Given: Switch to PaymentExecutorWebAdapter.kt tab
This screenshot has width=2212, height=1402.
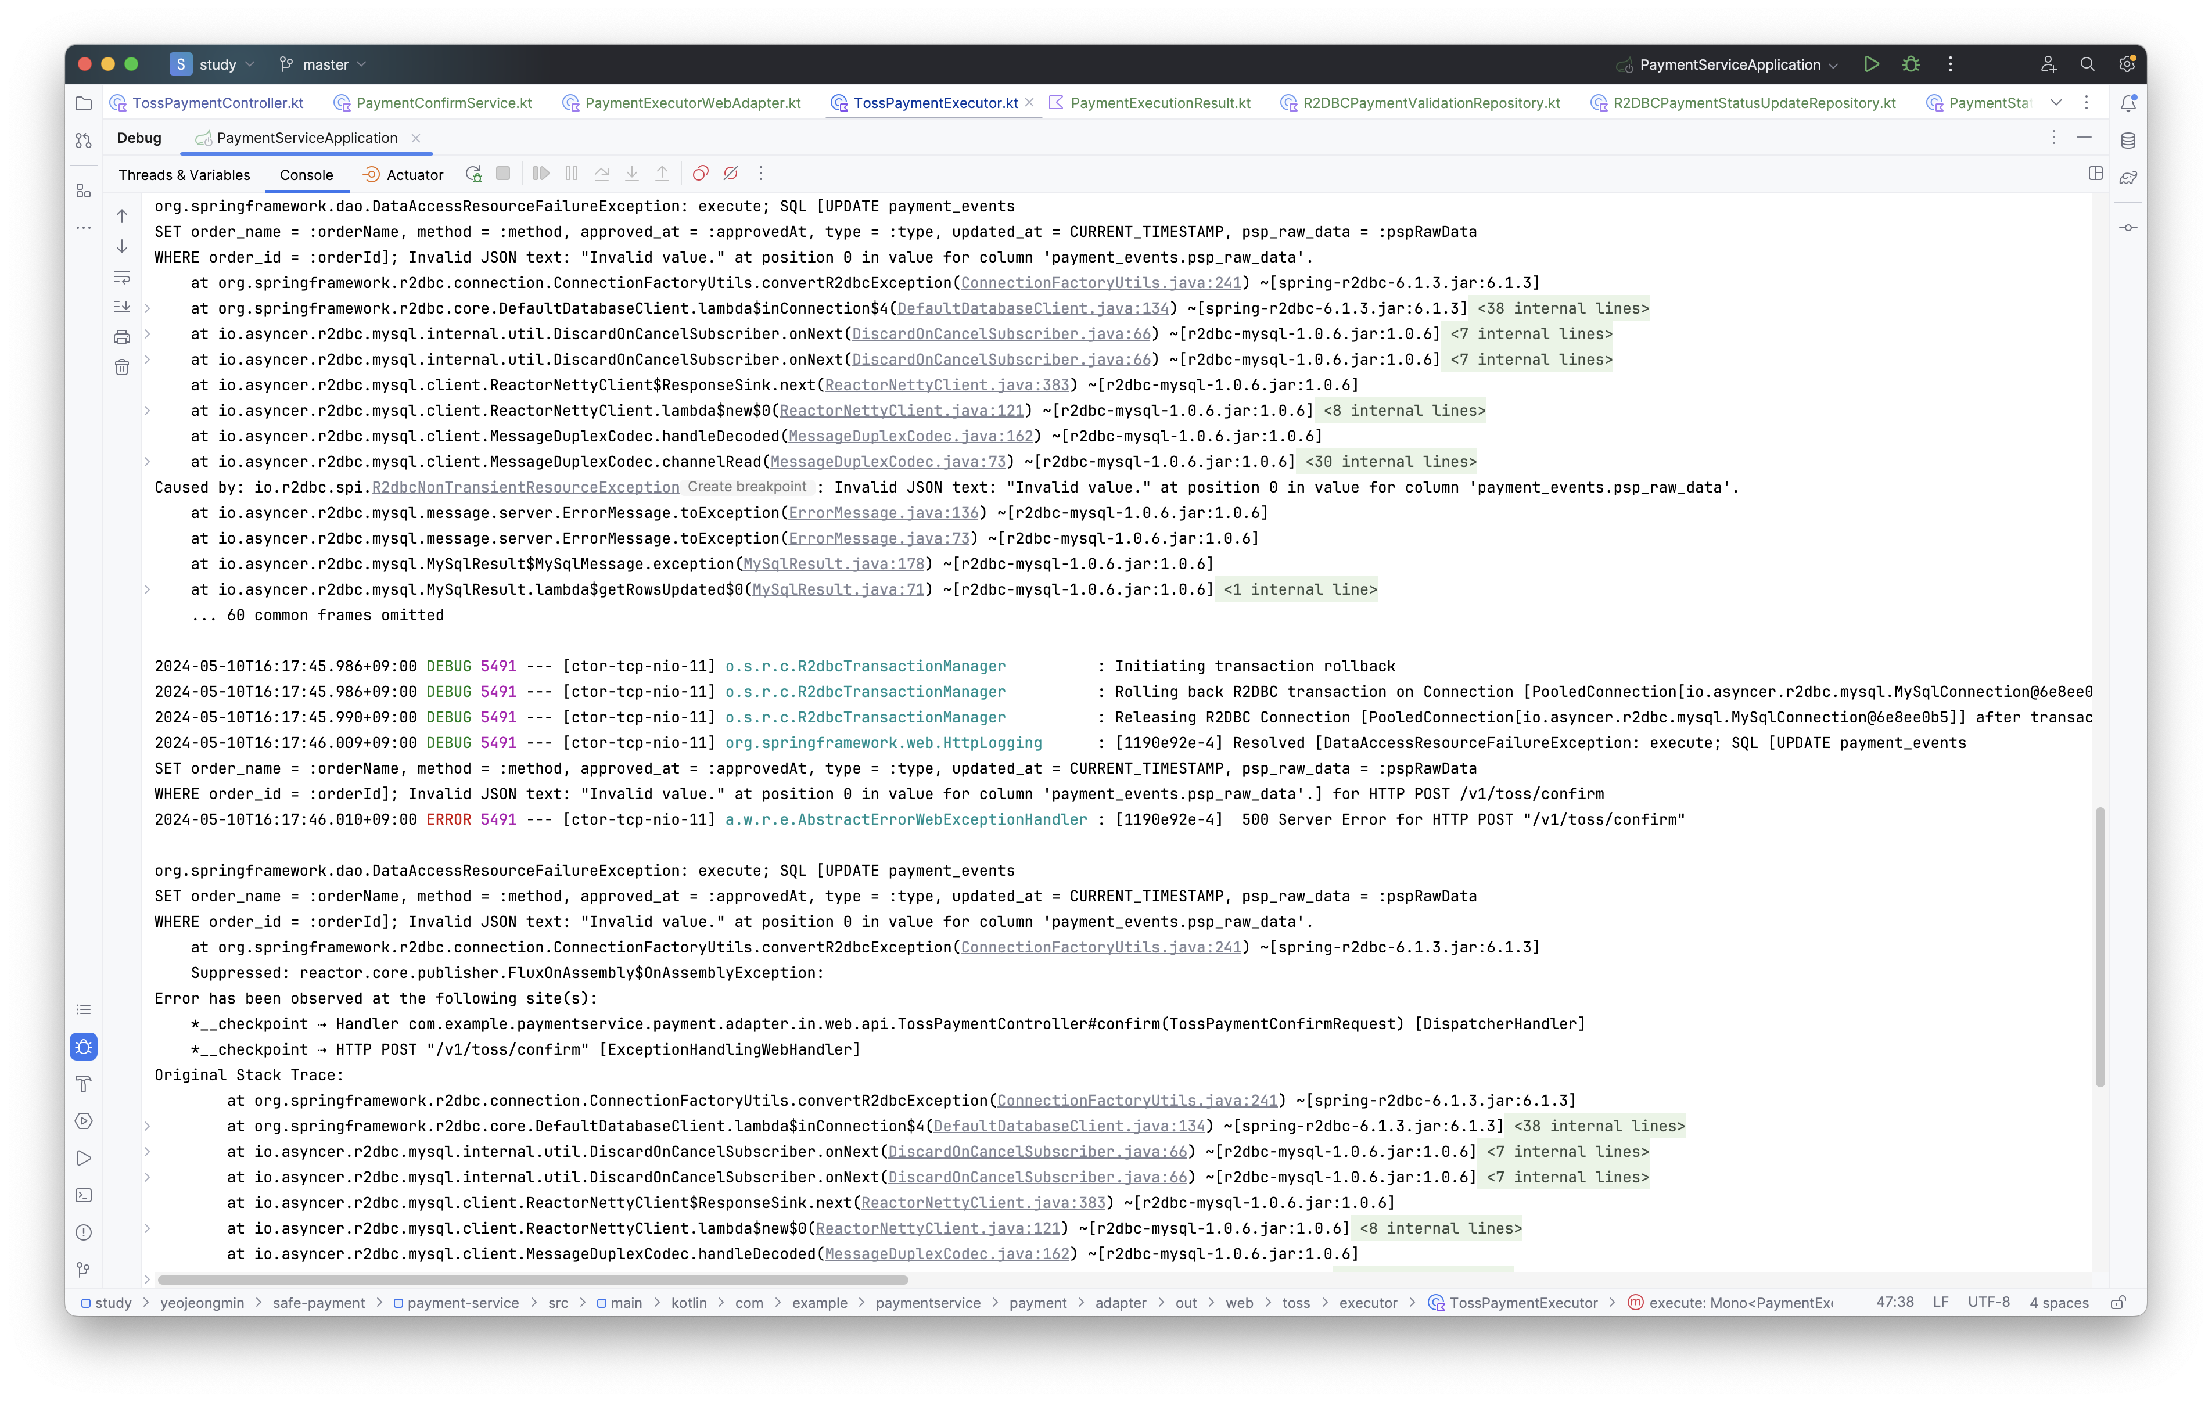Looking at the screenshot, I should [x=683, y=103].
